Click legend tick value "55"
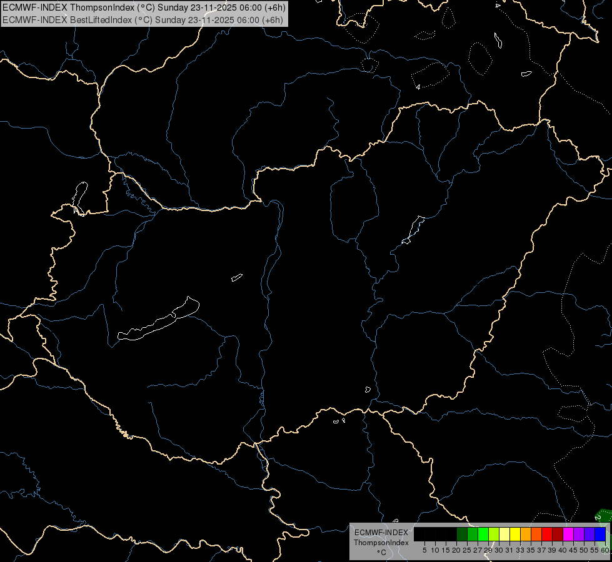 click(x=594, y=550)
